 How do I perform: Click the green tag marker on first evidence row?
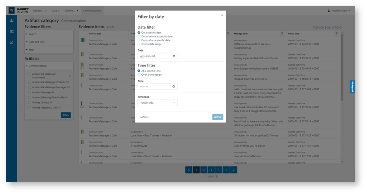[x=82, y=40]
